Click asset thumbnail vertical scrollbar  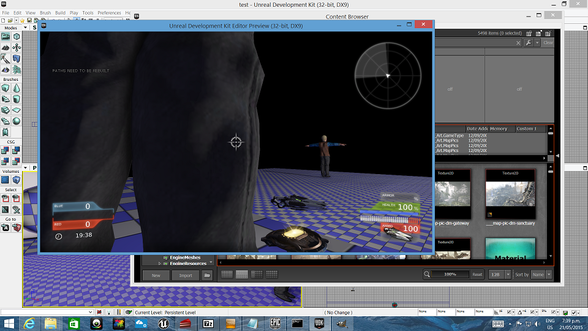tap(551, 211)
